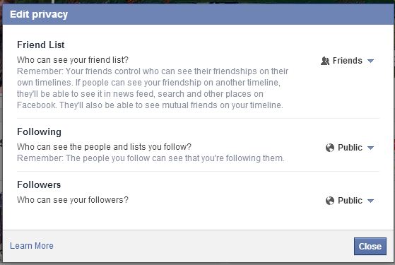Select the Friend List section heading
Viewport: 395px width, 265px height.
(x=41, y=45)
